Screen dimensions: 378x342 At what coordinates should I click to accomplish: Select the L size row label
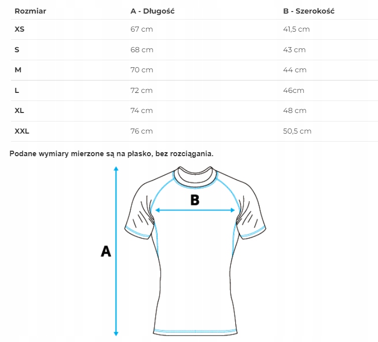coord(17,90)
